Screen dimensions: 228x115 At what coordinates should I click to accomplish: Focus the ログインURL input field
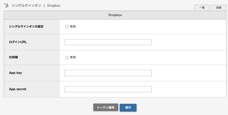point(108,42)
